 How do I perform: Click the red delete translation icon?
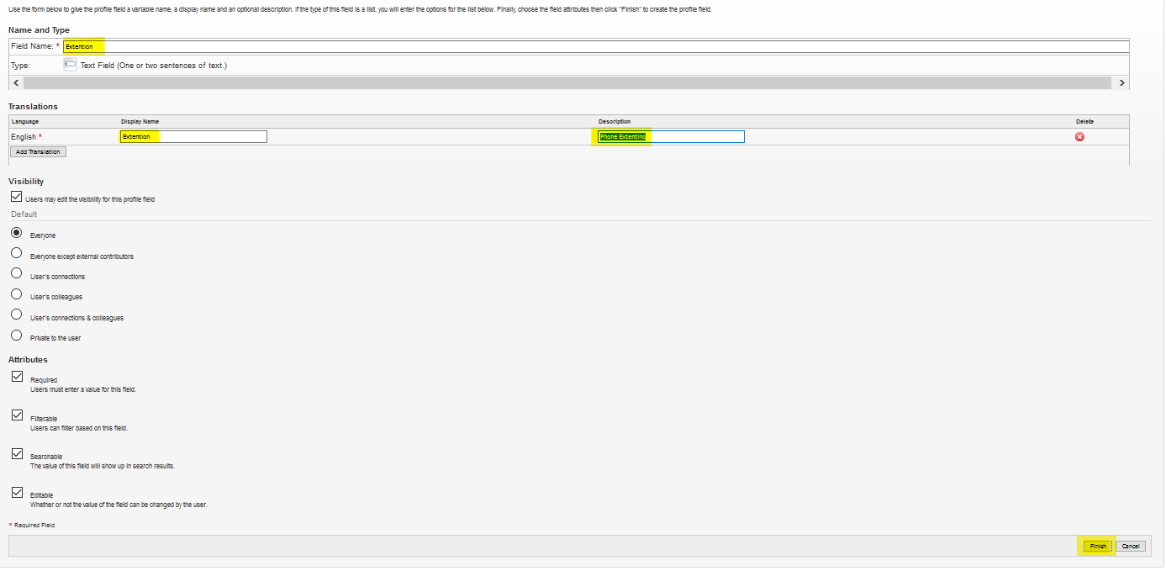1079,137
